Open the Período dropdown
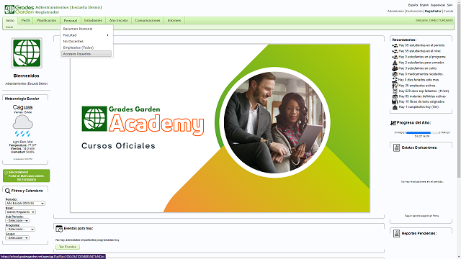This screenshot has width=461, height=259. coord(25,203)
